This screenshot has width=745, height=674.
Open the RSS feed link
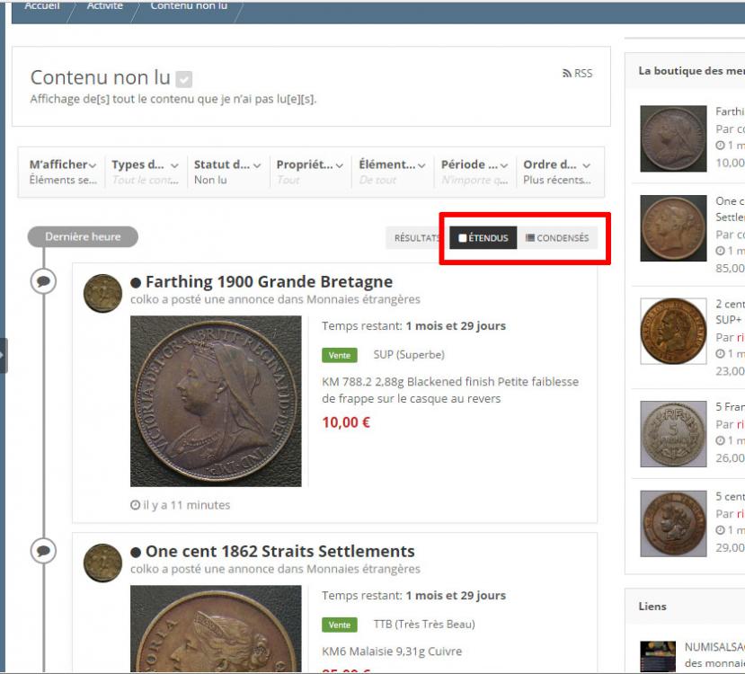pos(577,73)
